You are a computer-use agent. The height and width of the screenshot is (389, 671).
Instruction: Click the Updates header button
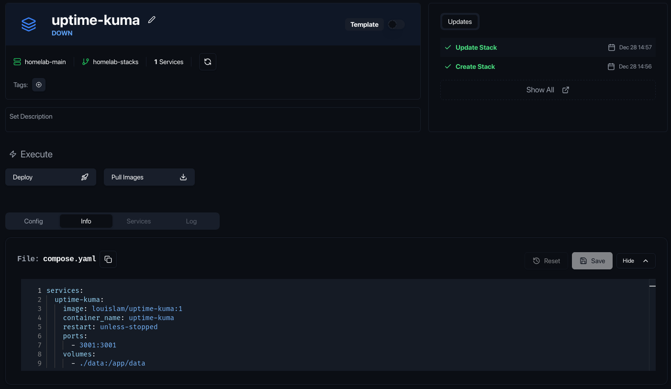click(x=460, y=22)
